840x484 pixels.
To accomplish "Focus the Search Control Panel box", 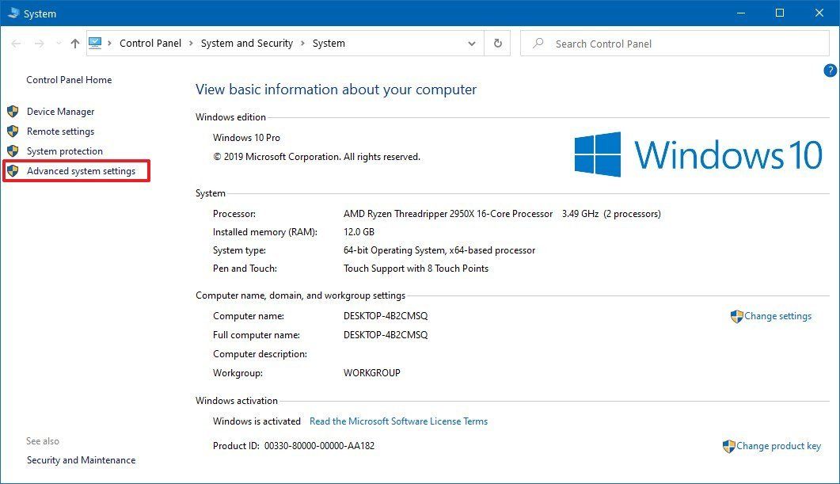I will click(675, 44).
